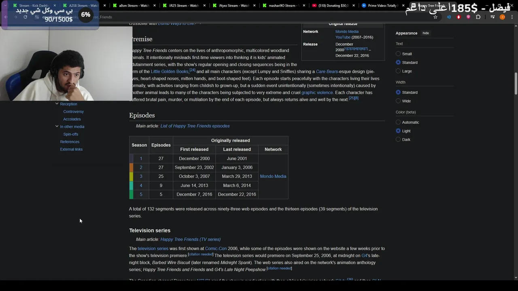Click the 'September 23, 2002' table cell
518x291 pixels.
pos(194,167)
